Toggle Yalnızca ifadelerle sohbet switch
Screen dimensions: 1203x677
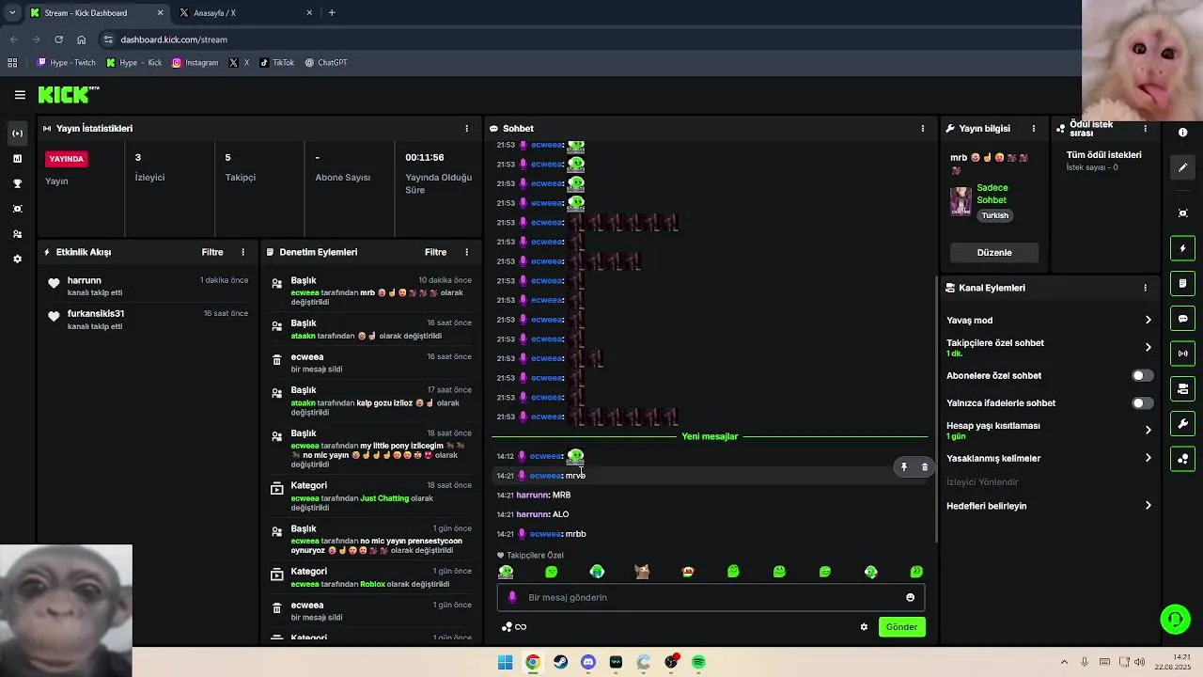point(1141,403)
